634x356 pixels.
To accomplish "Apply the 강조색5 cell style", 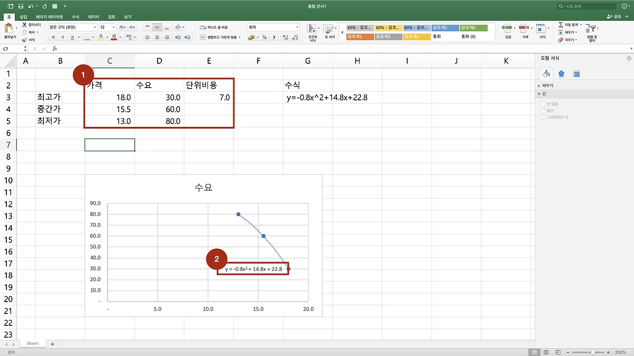I will point(445,28).
